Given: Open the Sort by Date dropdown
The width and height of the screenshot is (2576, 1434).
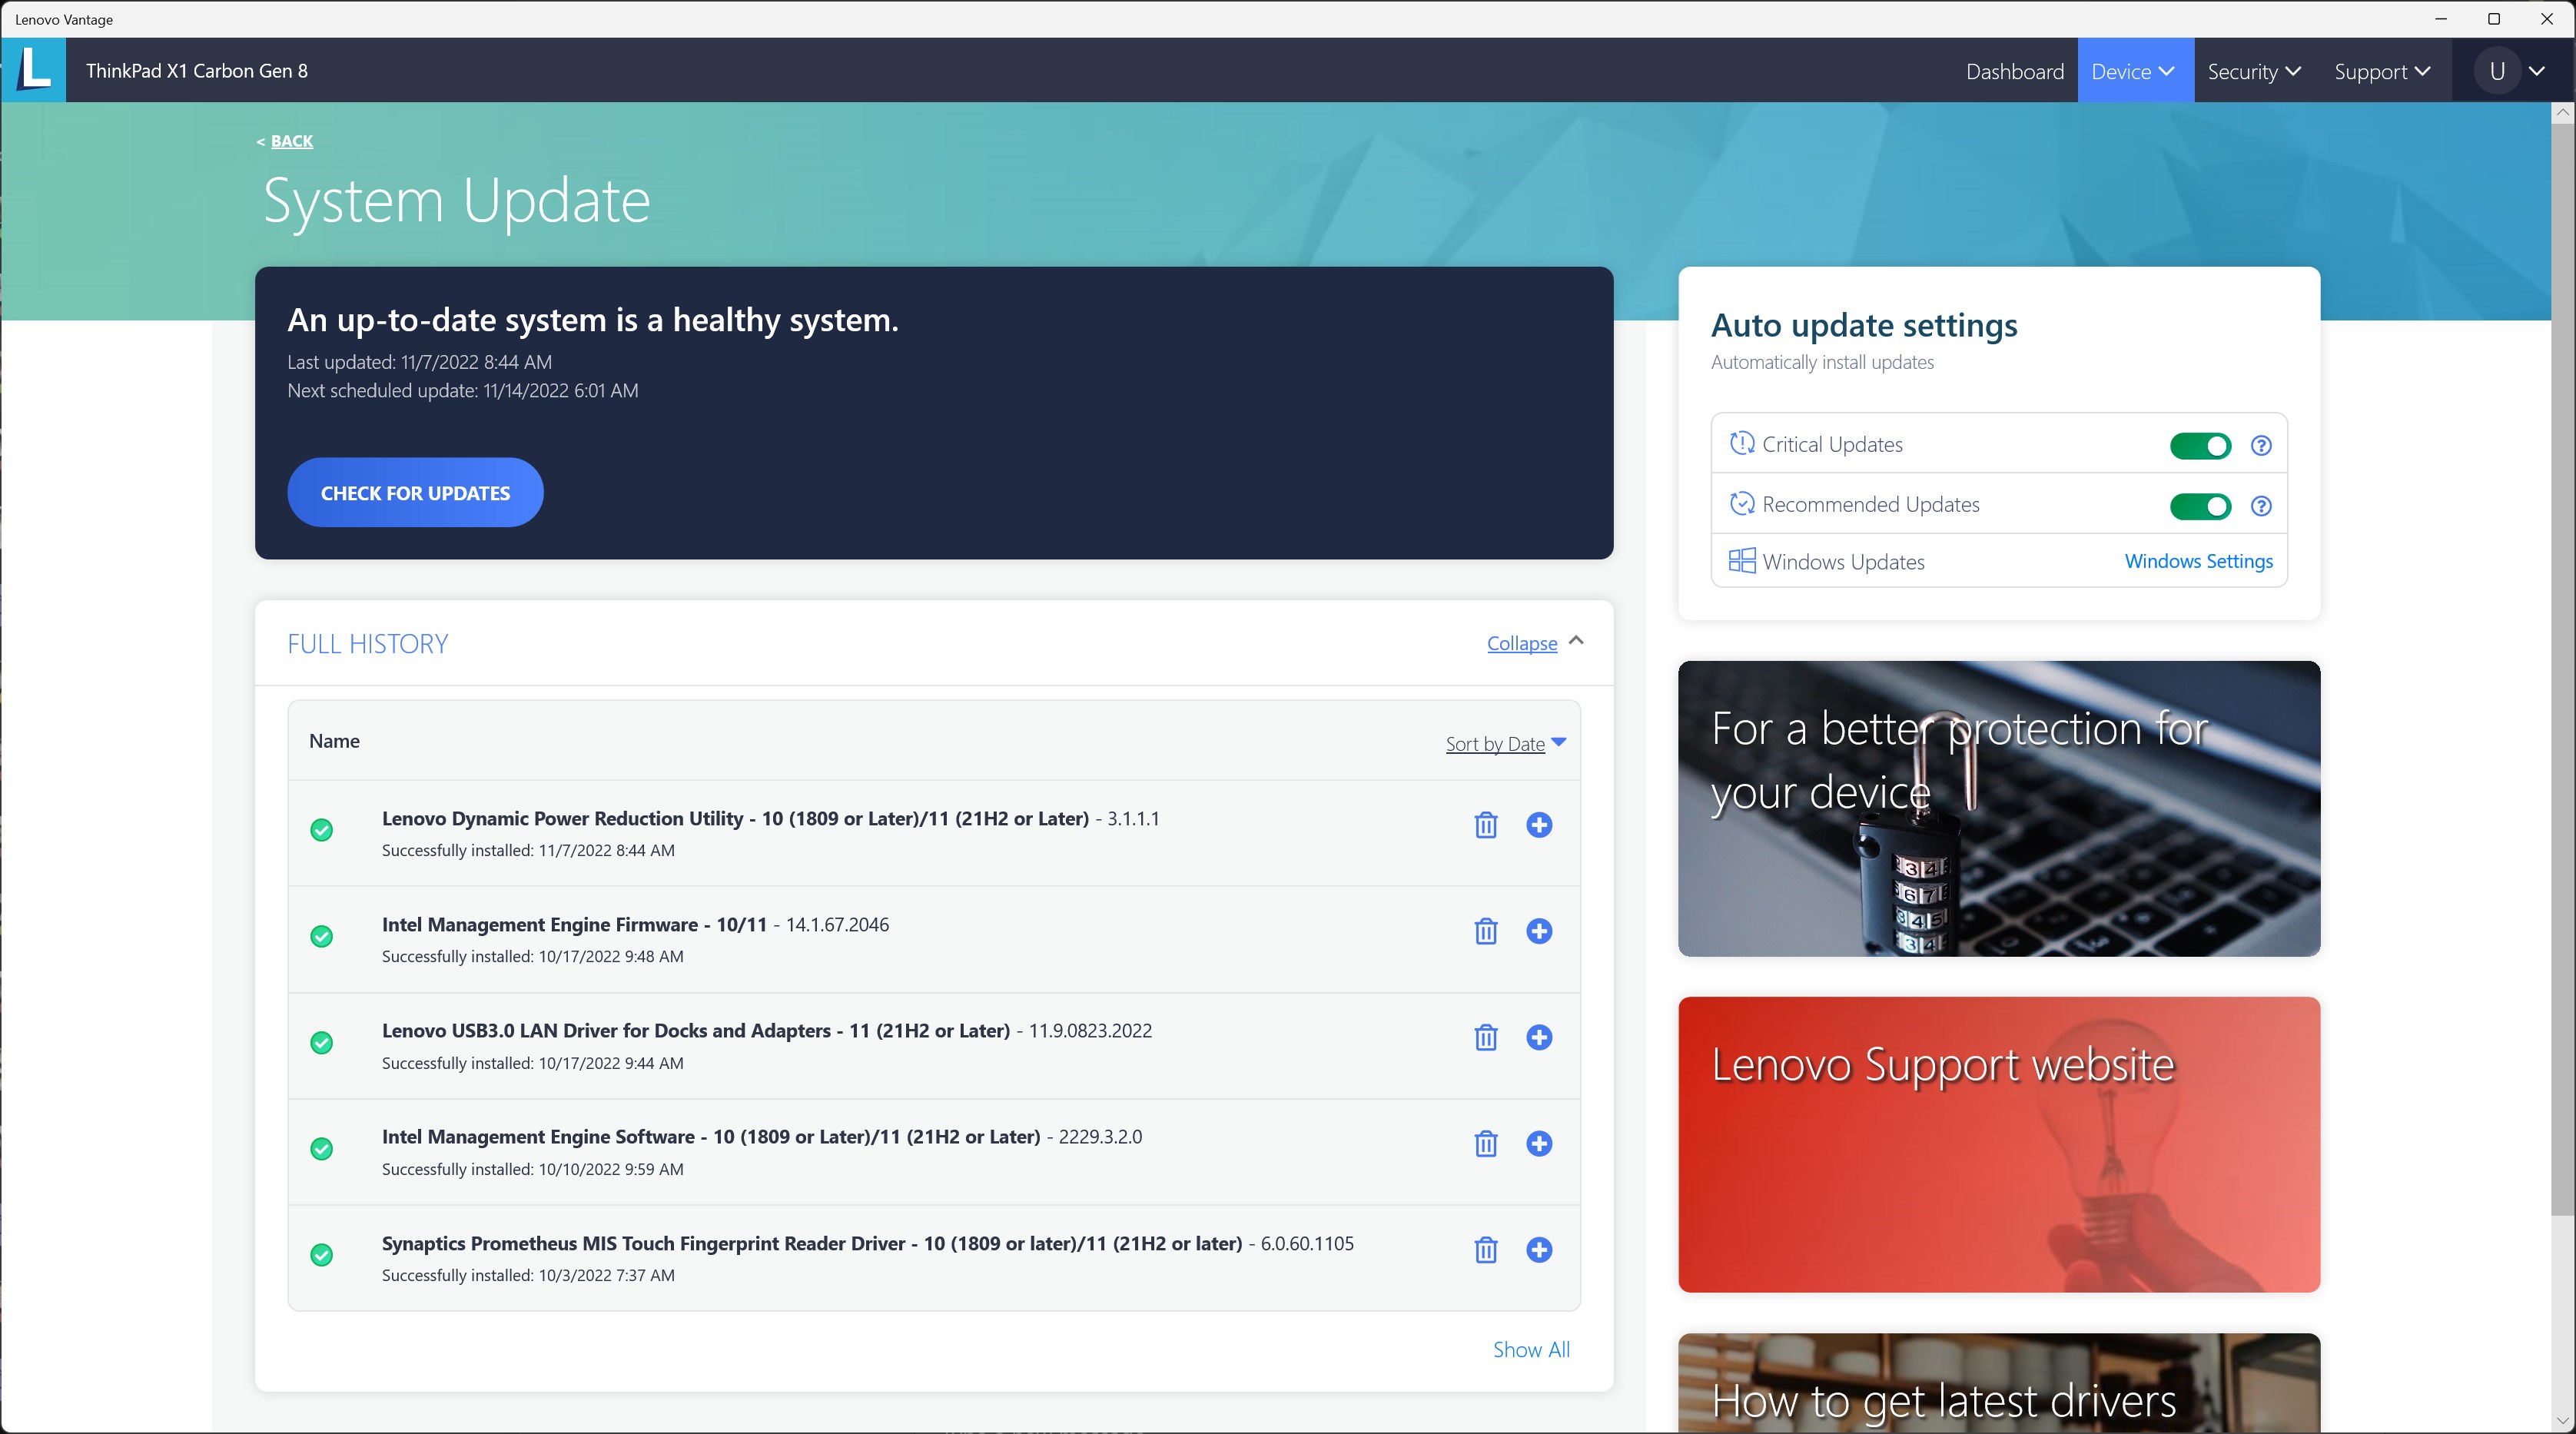Looking at the screenshot, I should point(1505,744).
